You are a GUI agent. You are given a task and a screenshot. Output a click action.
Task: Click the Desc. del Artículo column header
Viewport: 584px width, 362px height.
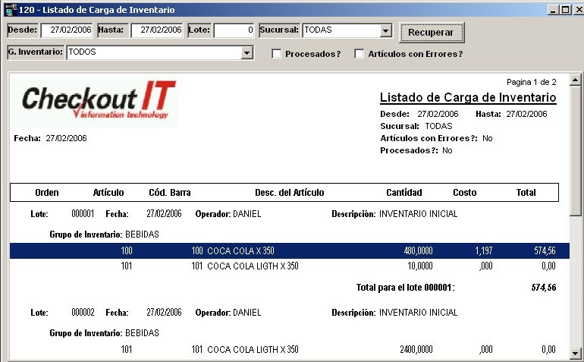(290, 192)
